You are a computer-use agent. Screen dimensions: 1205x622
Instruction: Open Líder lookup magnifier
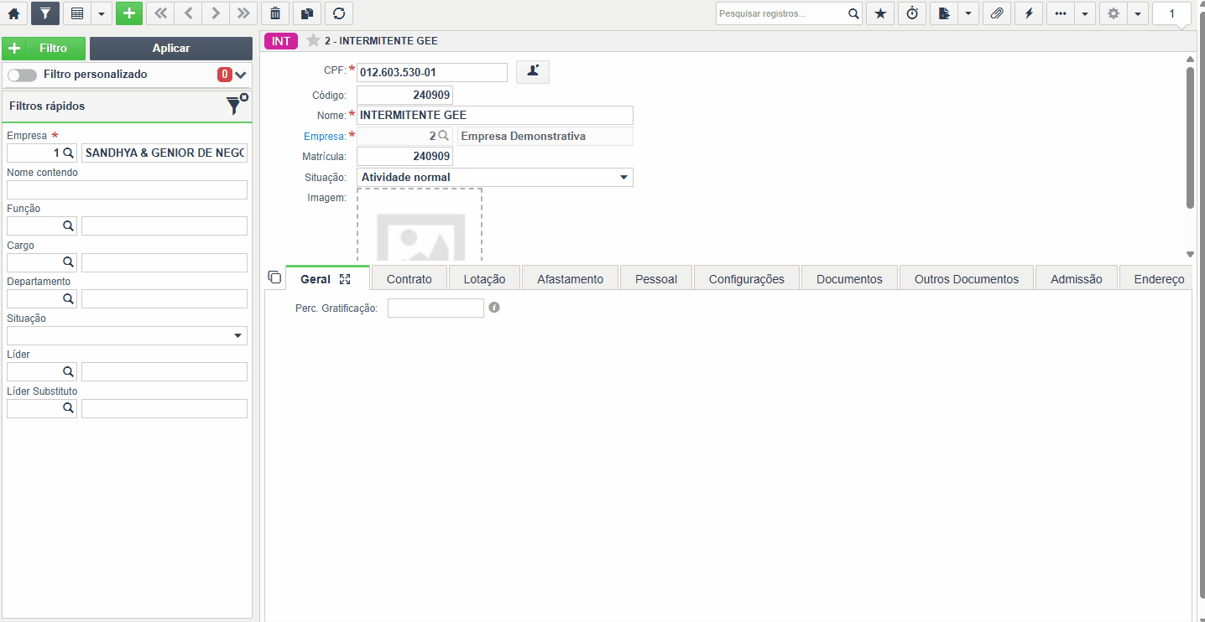pyautogui.click(x=68, y=372)
